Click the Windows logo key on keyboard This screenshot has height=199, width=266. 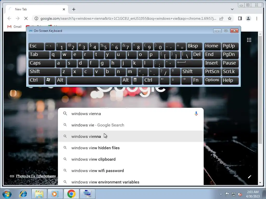50,81
